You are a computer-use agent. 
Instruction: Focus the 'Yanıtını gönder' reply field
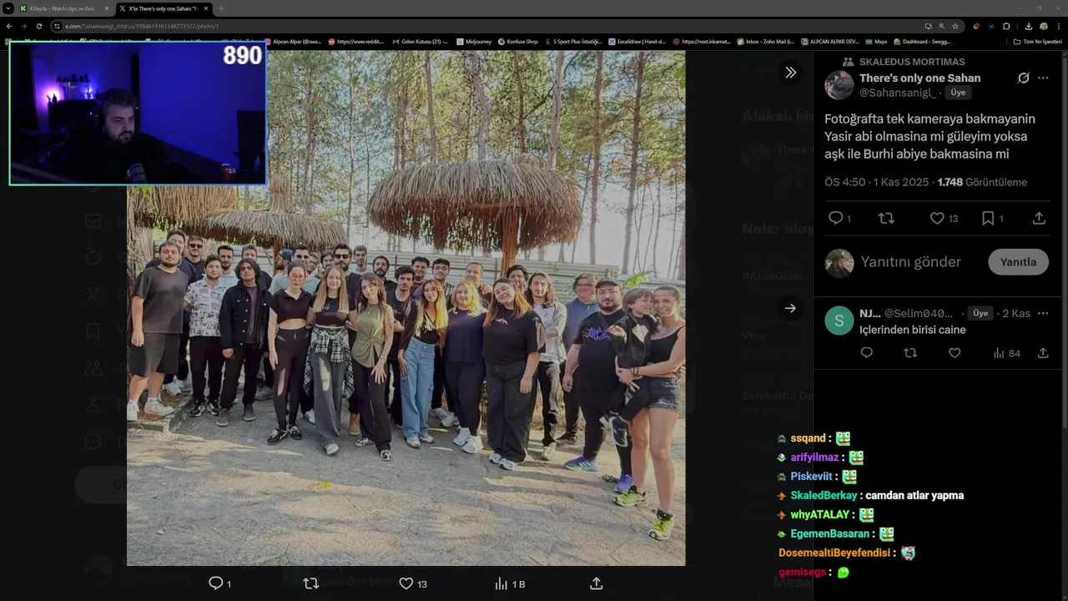(x=910, y=262)
